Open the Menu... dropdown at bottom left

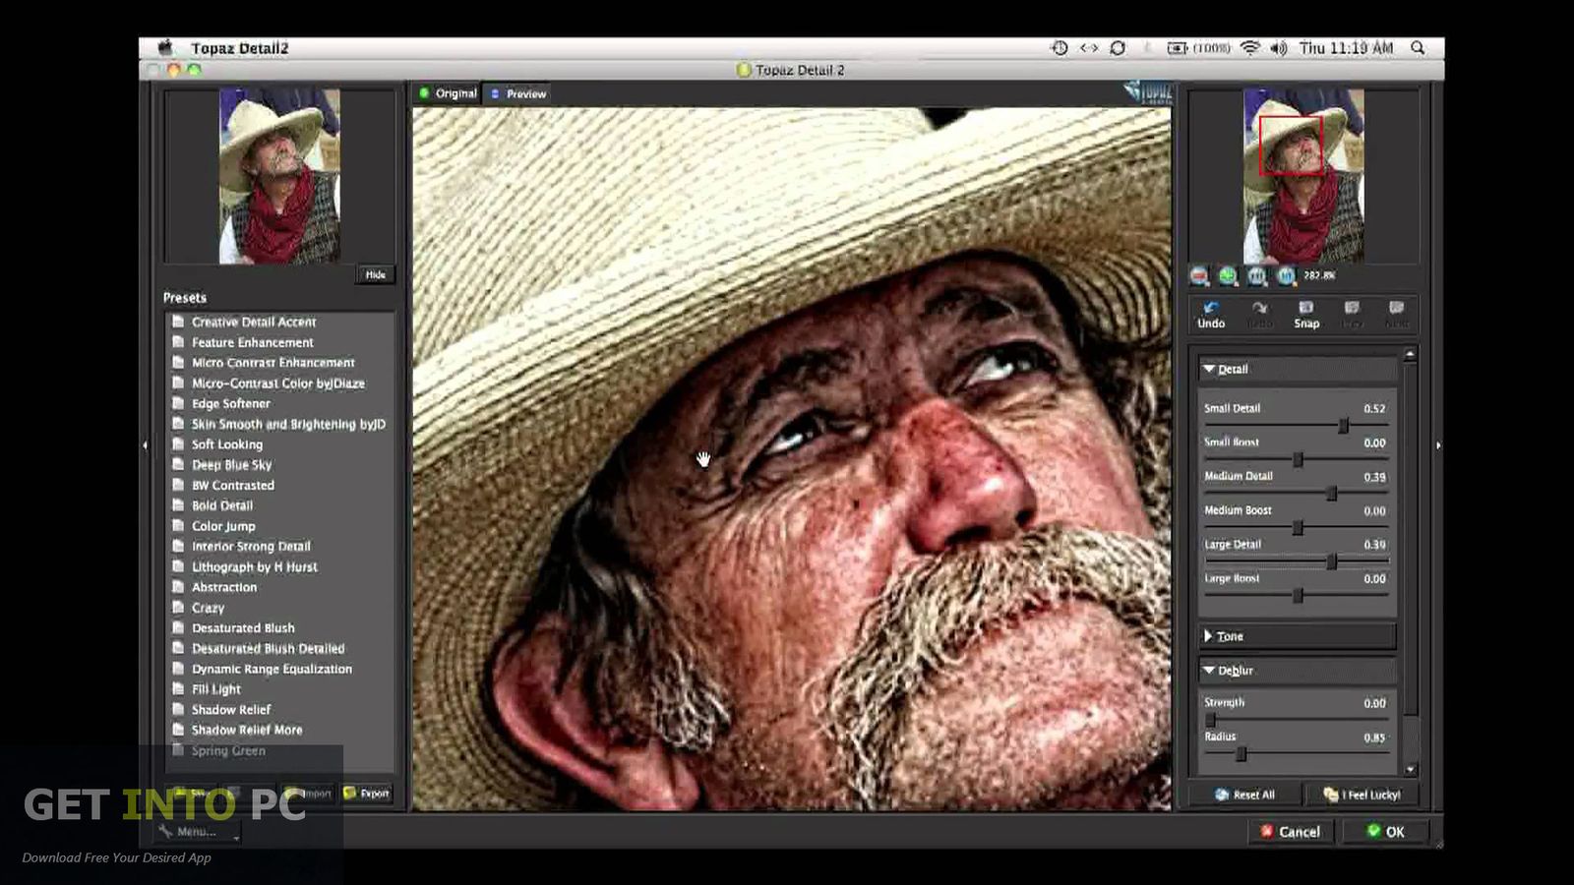pos(197,832)
